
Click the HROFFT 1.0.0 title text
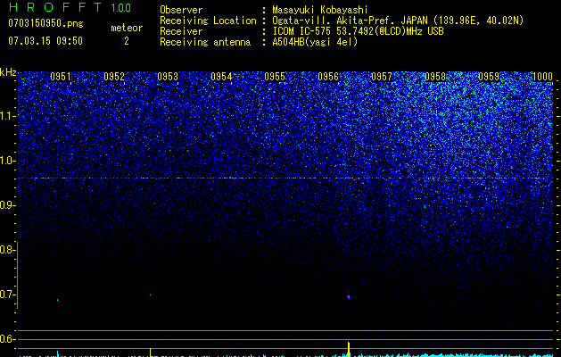[x=70, y=7]
